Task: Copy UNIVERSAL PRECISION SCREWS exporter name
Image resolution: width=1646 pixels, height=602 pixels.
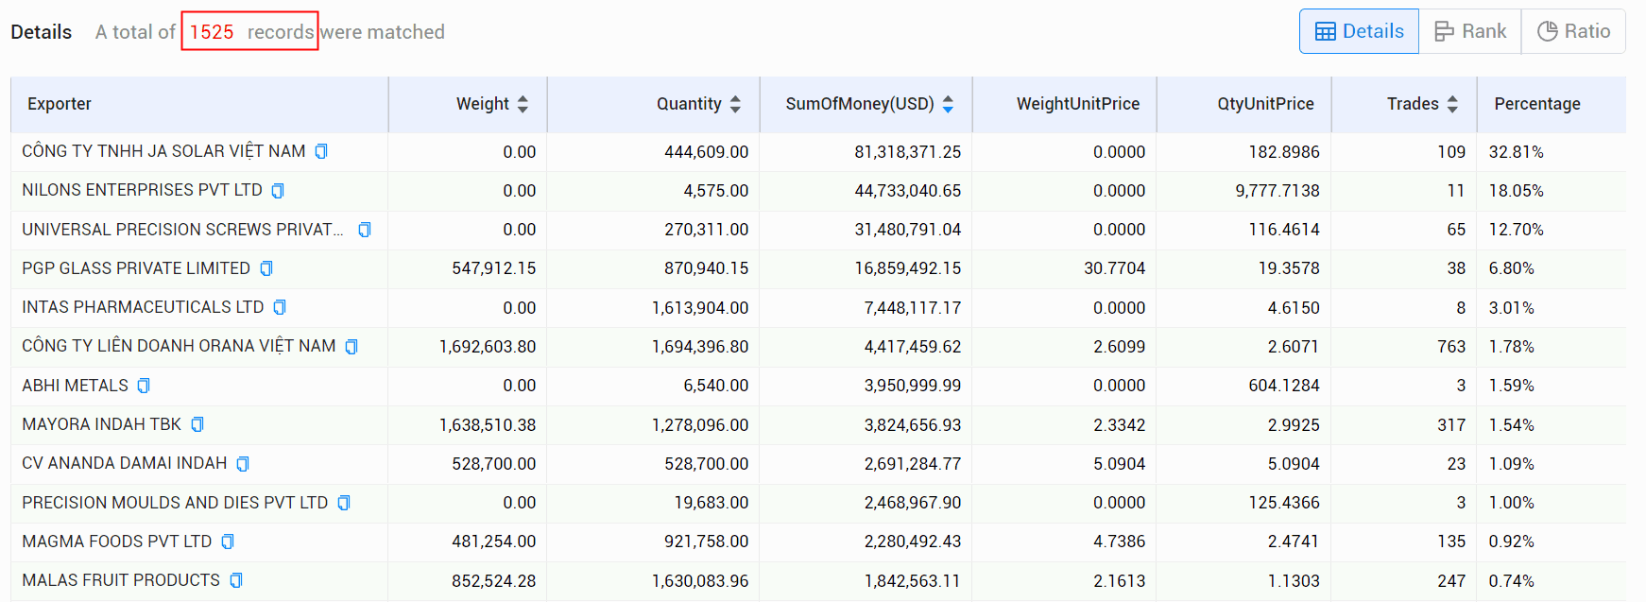Action: pyautogui.click(x=365, y=230)
